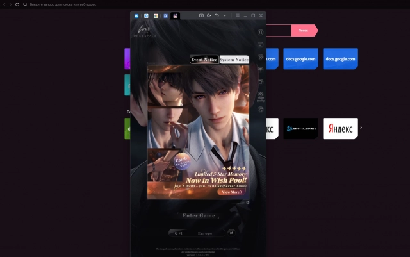410x257 pixels.
Task: Select the active Love and Deepspace tab
Action: click(x=175, y=16)
